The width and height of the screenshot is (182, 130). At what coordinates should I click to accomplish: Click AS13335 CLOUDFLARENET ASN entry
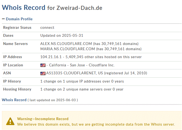coord(75,73)
